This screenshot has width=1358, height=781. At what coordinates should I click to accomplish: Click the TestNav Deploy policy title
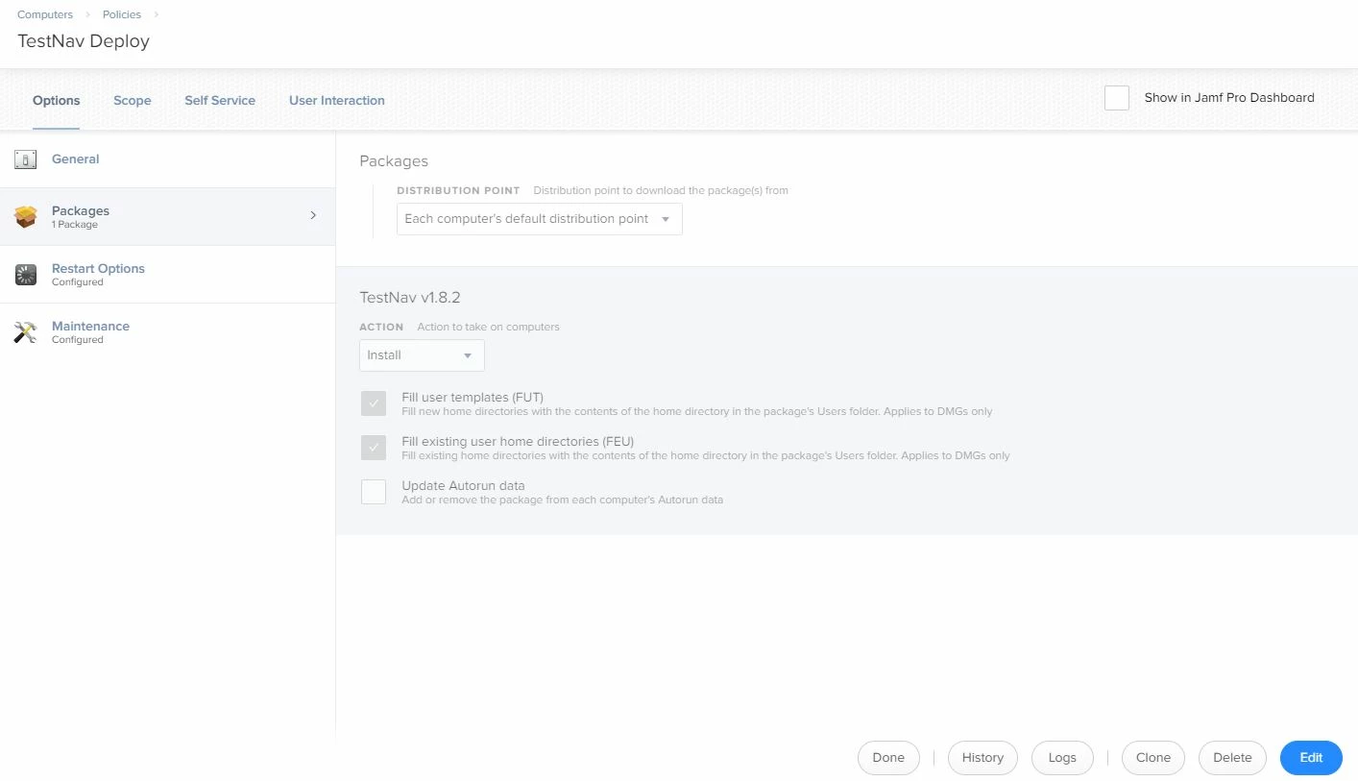84,41
